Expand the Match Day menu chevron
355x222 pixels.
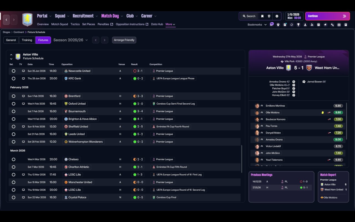click(x=122, y=16)
